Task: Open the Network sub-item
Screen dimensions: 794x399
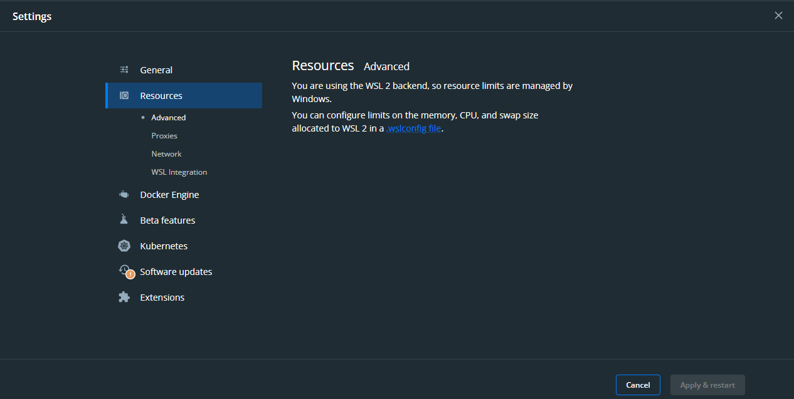Action: click(166, 154)
